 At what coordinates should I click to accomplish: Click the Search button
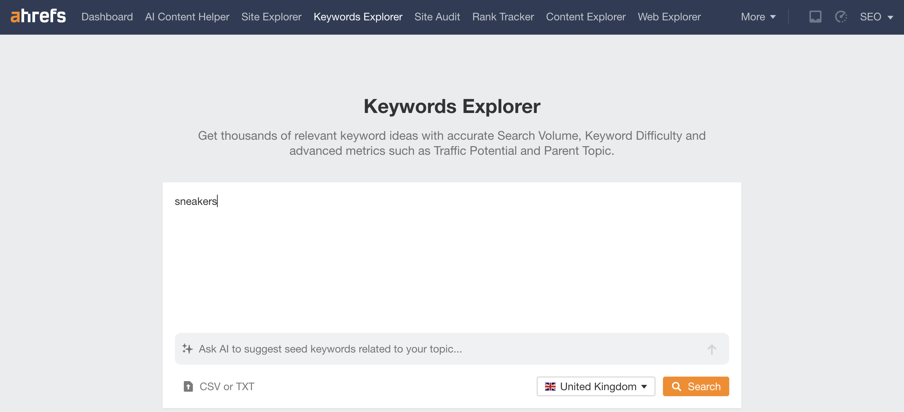tap(696, 386)
